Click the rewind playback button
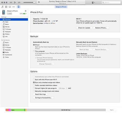 (x=11, y=3)
